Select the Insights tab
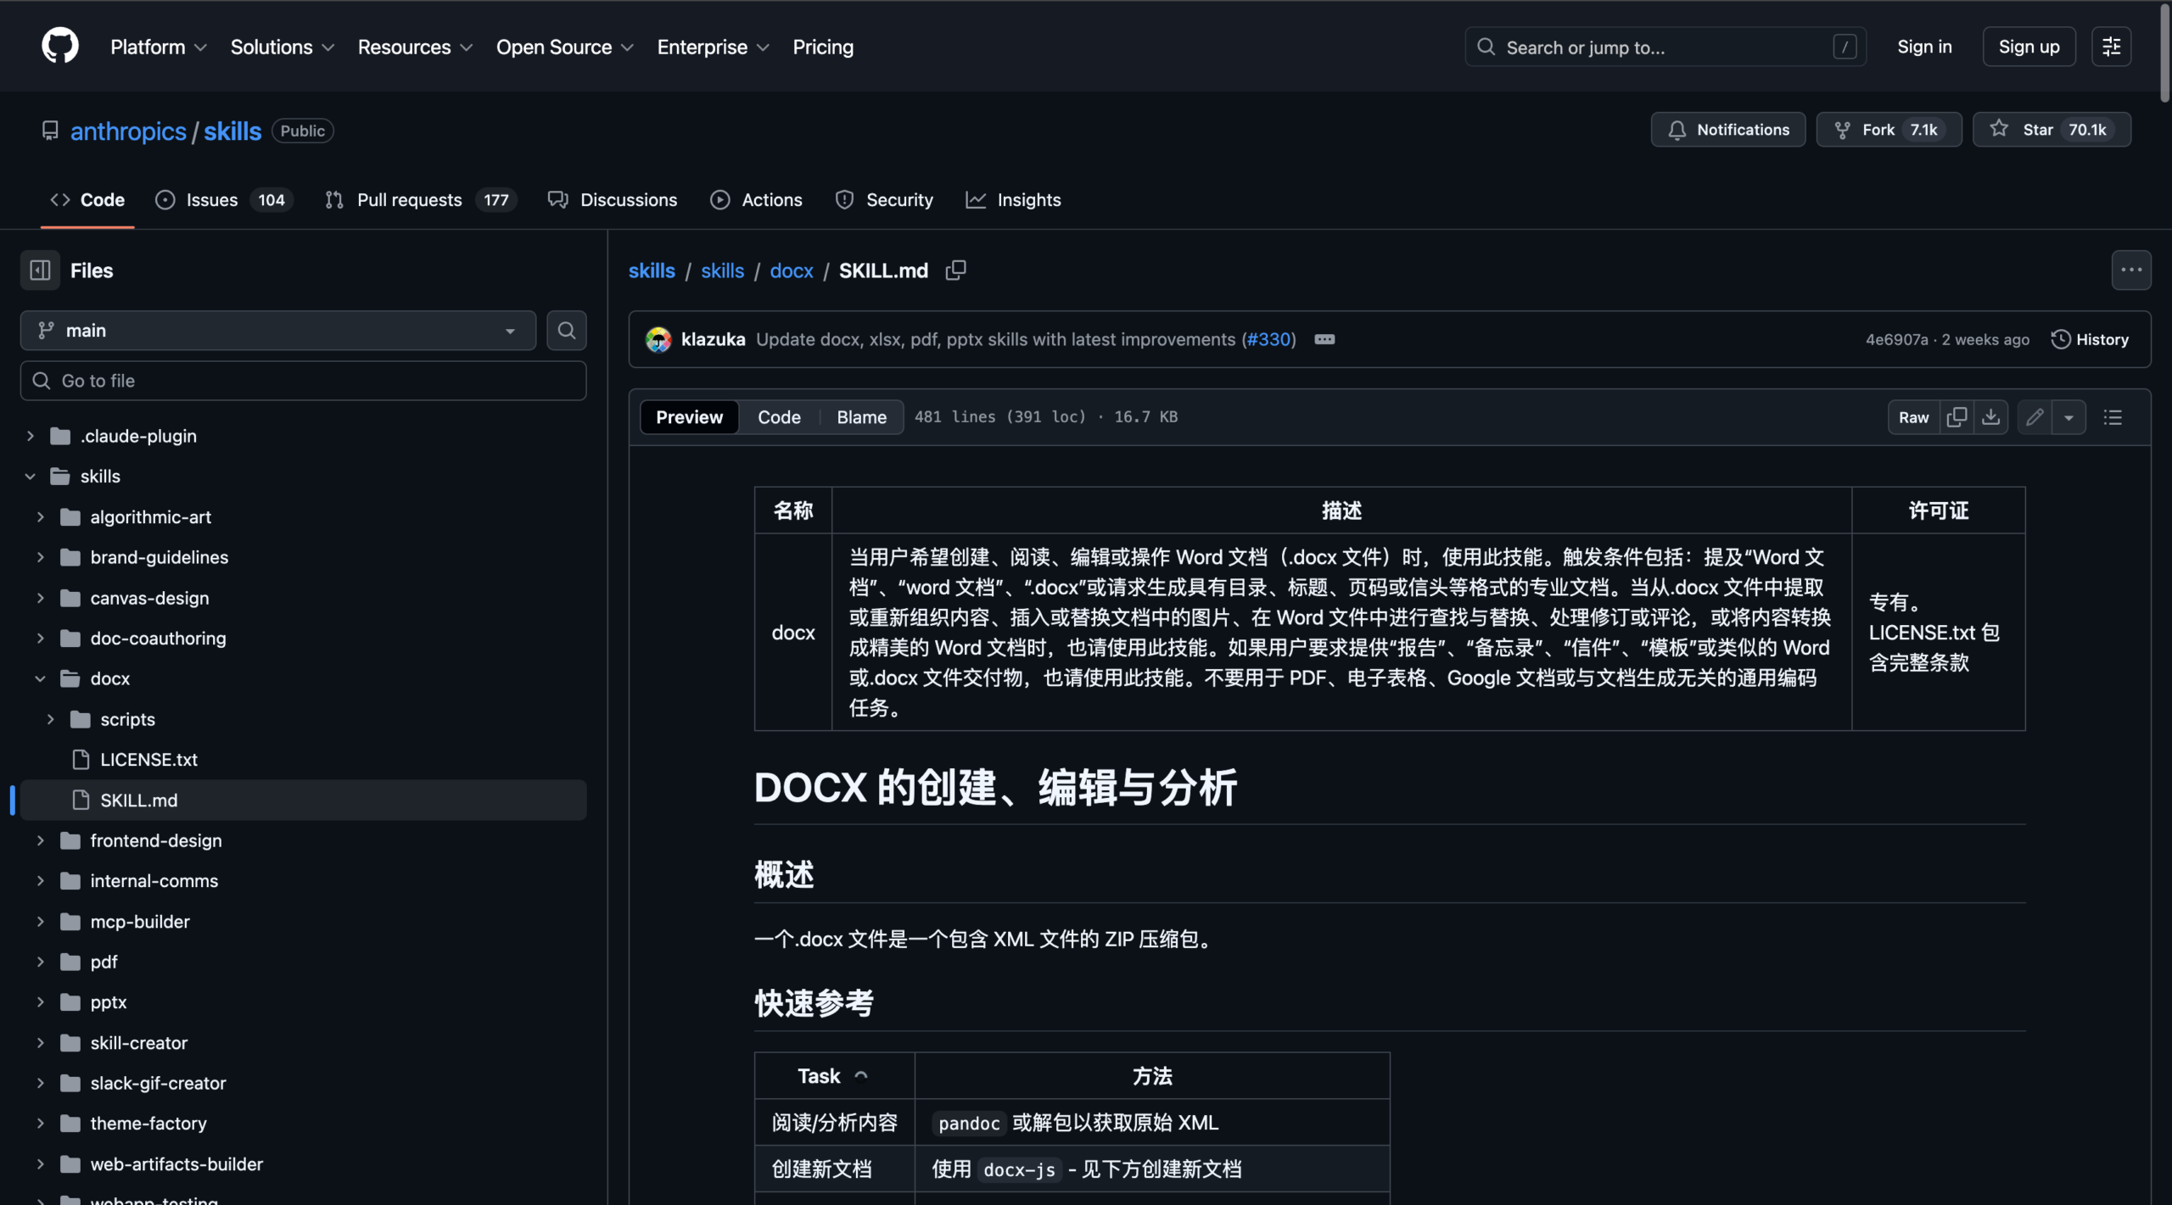 (1015, 199)
